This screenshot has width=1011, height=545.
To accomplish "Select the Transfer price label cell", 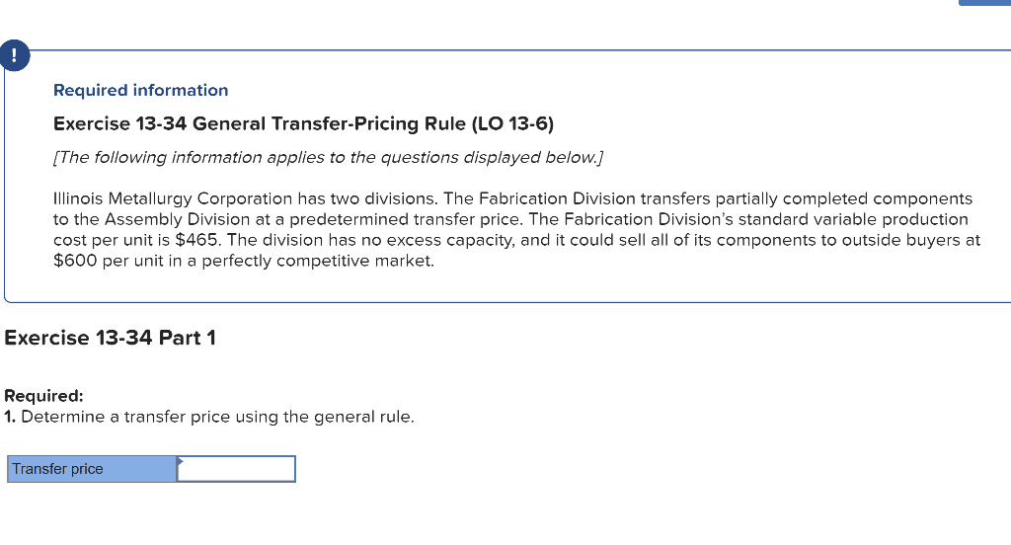I will coord(92,469).
